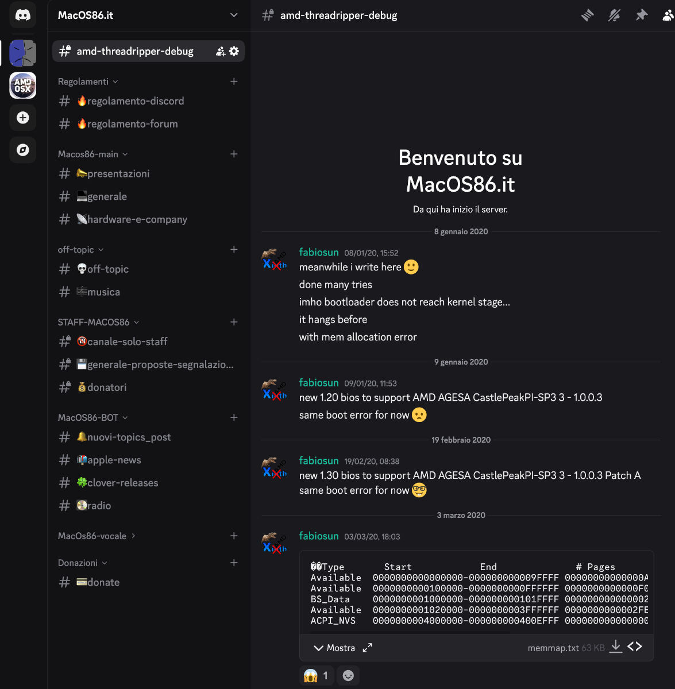Select the AMD OSX server icon
The width and height of the screenshot is (675, 689).
[x=23, y=86]
